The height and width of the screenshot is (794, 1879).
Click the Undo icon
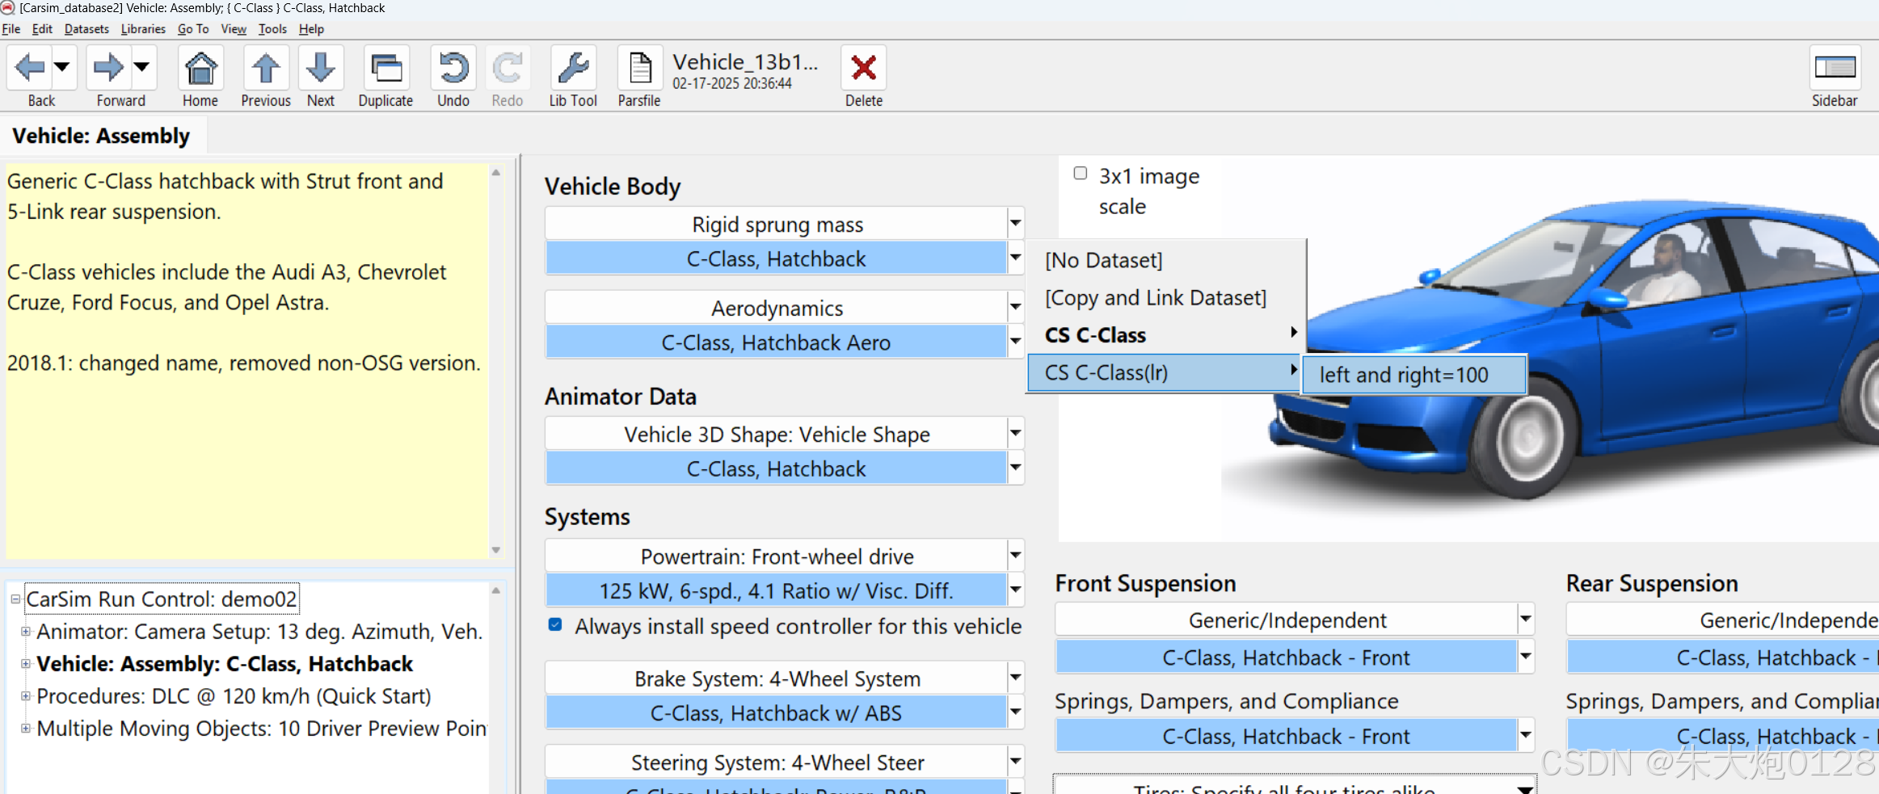pos(453,67)
